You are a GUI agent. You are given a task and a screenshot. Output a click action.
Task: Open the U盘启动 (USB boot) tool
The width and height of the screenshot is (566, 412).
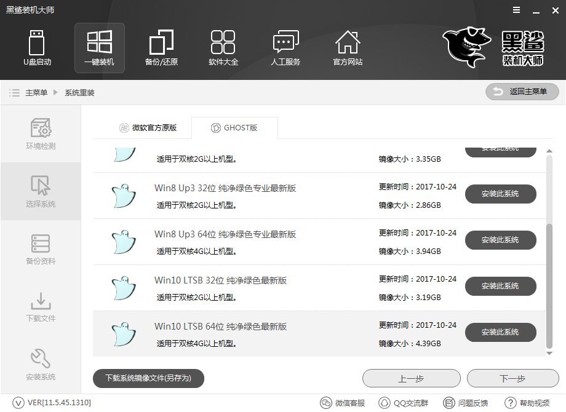[x=37, y=48]
